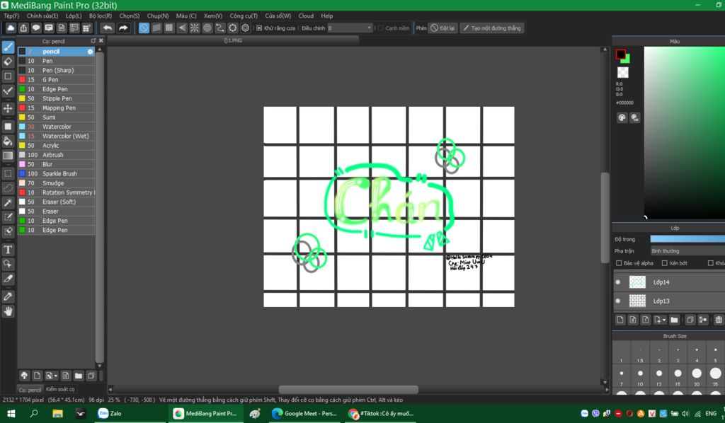Enable Xén bớt checkbox
Image resolution: width=725 pixels, height=423 pixels.
coord(664,263)
